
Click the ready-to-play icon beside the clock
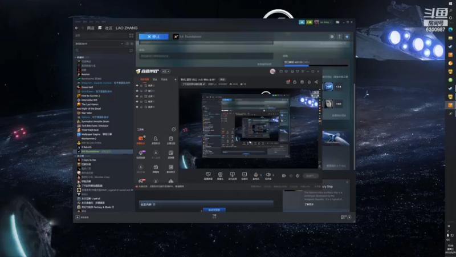click(x=132, y=44)
